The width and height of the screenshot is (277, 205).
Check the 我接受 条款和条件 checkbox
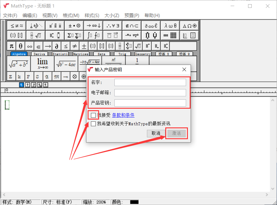[x=93, y=115]
